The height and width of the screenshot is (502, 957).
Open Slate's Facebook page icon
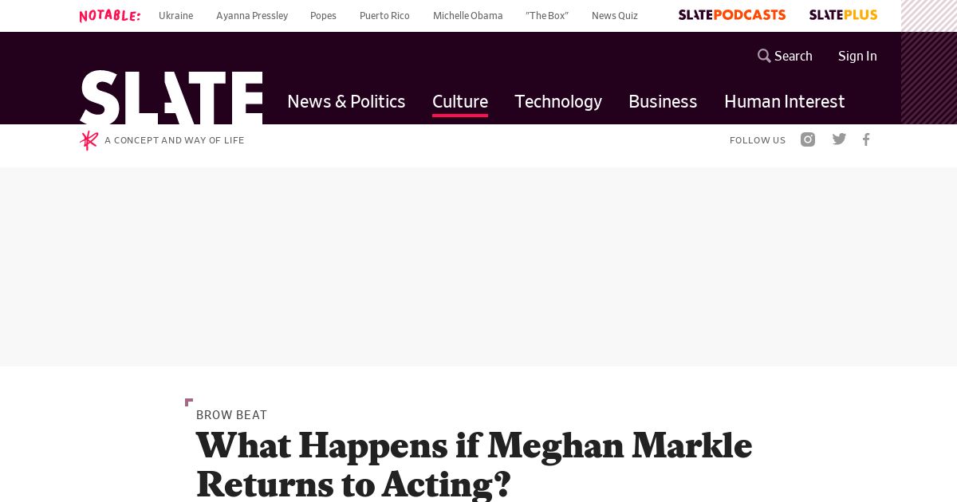[866, 139]
